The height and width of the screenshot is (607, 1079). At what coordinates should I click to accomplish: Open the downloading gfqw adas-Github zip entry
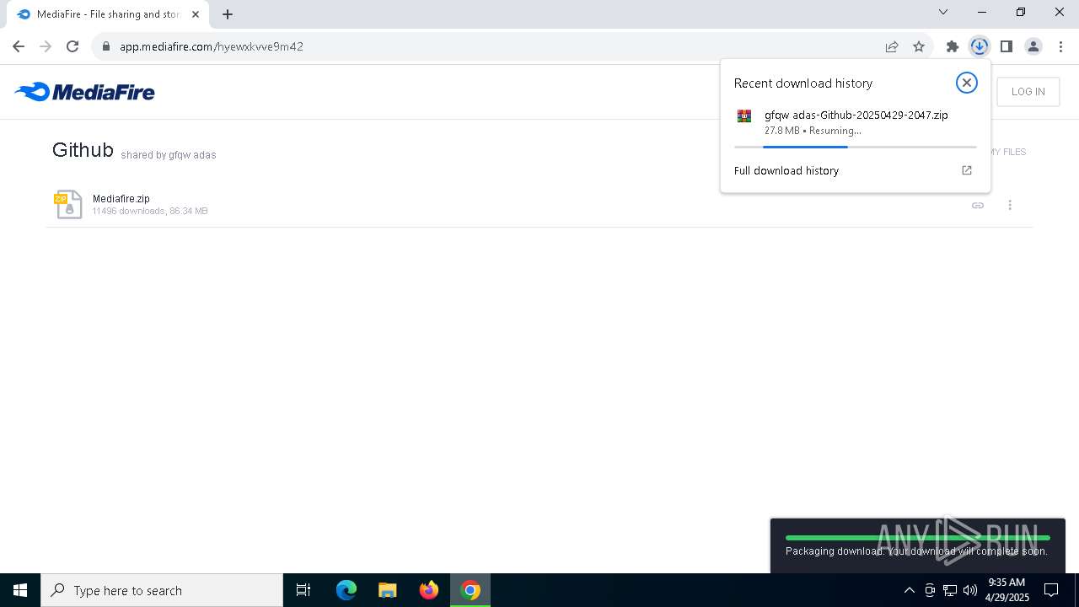pyautogui.click(x=855, y=122)
